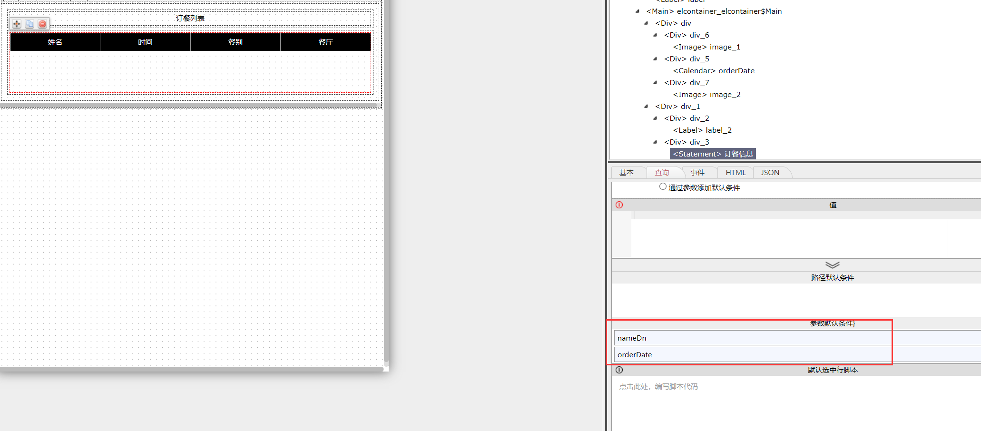Select the Div div_2 tree item
Screen dimensions: 981x431
tap(687, 118)
